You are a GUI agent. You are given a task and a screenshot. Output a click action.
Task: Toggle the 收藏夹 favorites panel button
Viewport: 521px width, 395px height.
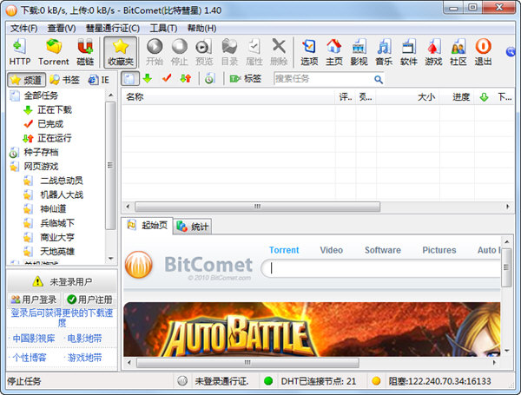pyautogui.click(x=120, y=52)
